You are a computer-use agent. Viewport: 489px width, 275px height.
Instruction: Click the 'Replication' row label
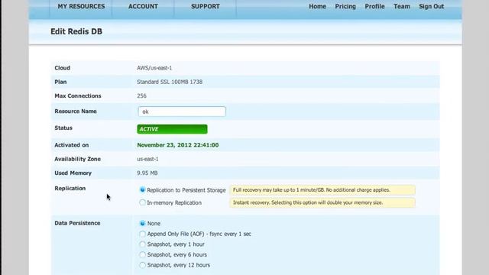click(x=70, y=189)
